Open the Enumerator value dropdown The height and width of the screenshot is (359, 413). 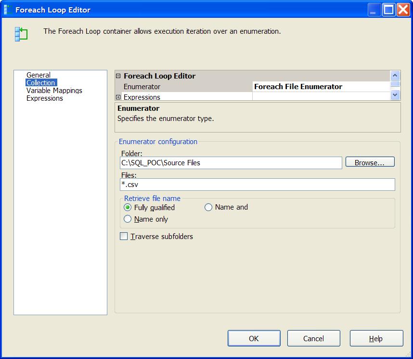(321, 87)
